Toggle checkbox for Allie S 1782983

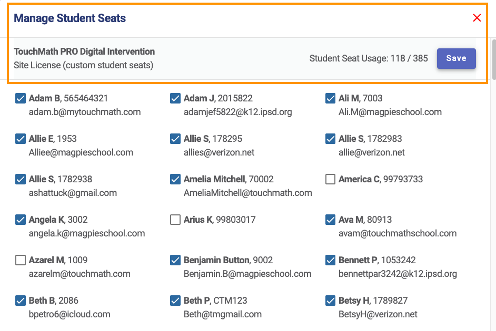[330, 139]
